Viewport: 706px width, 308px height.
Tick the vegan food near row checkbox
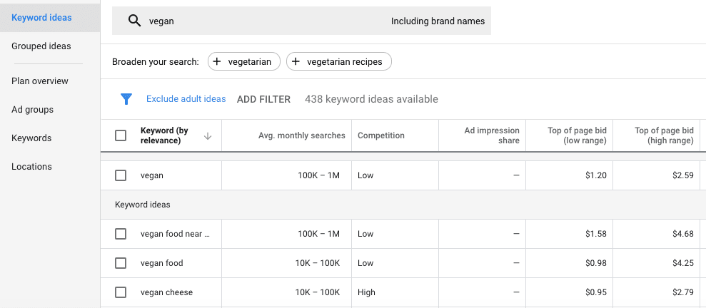(121, 234)
